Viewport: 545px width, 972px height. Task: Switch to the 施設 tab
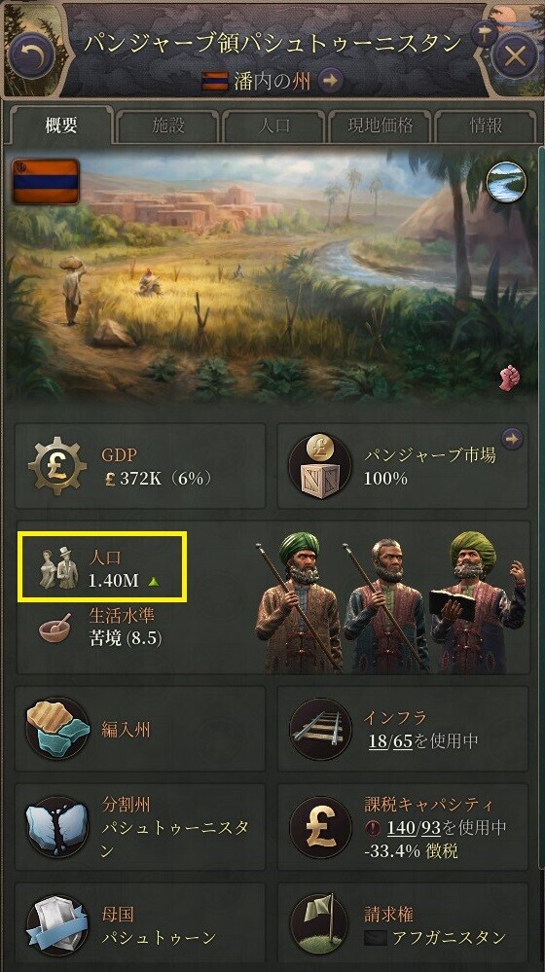click(x=168, y=126)
